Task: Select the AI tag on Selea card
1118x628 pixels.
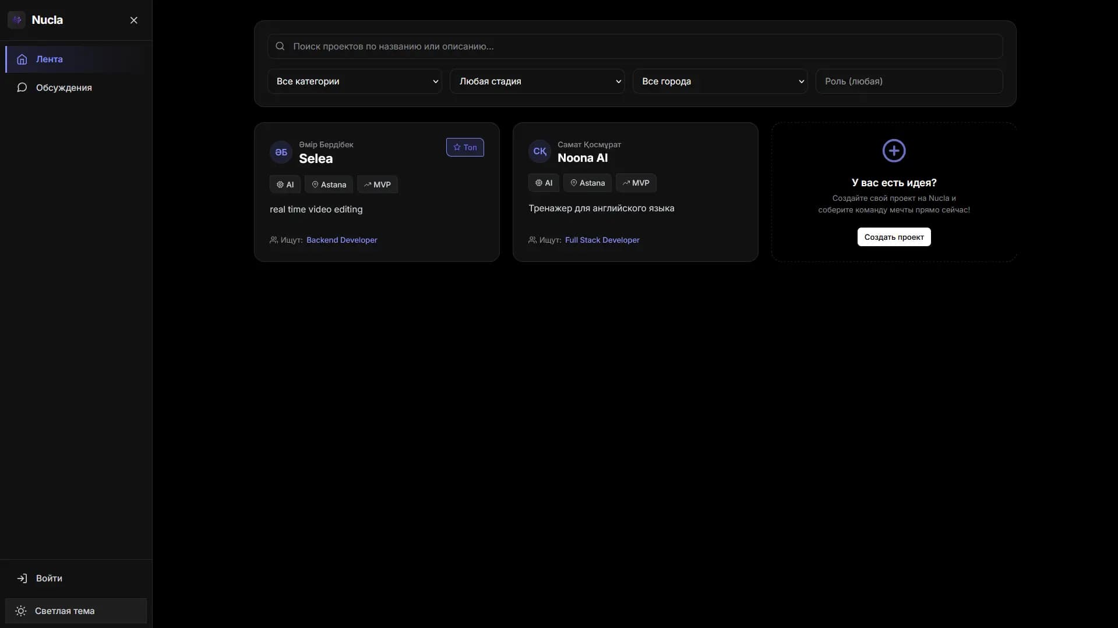Action: [285, 185]
